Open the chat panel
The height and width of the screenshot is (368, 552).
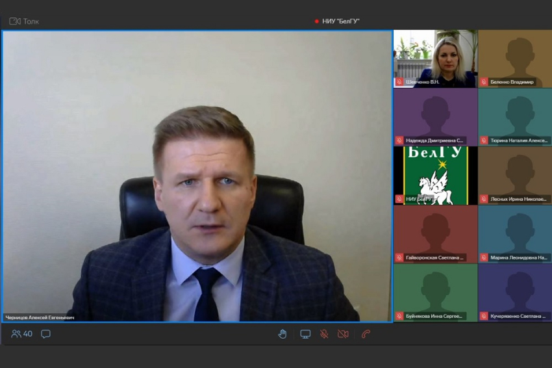(x=46, y=334)
